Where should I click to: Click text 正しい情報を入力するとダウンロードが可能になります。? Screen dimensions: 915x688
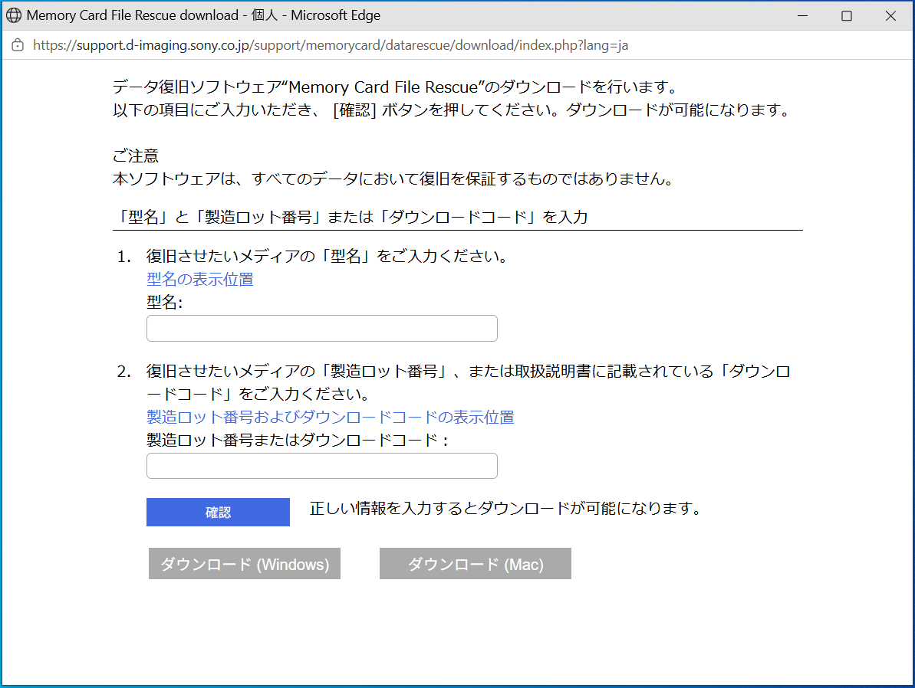point(505,509)
